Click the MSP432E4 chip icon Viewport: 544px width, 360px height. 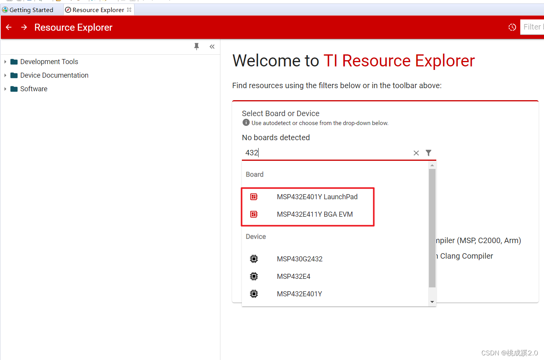click(254, 277)
